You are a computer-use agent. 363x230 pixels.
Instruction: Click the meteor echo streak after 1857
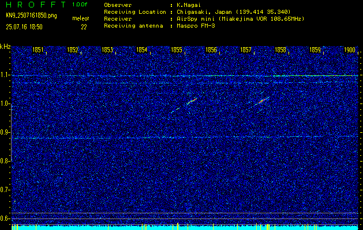261,101
